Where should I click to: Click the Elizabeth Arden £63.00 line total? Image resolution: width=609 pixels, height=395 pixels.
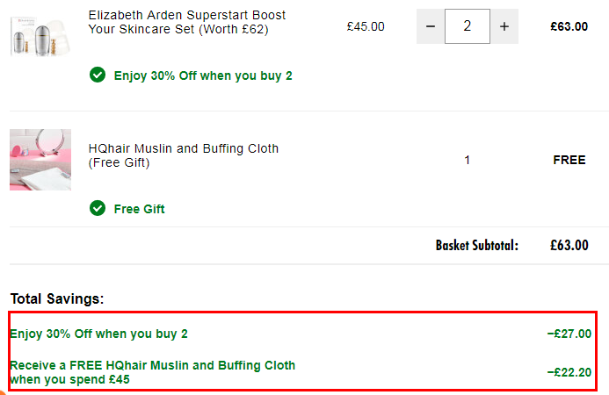pyautogui.click(x=569, y=26)
